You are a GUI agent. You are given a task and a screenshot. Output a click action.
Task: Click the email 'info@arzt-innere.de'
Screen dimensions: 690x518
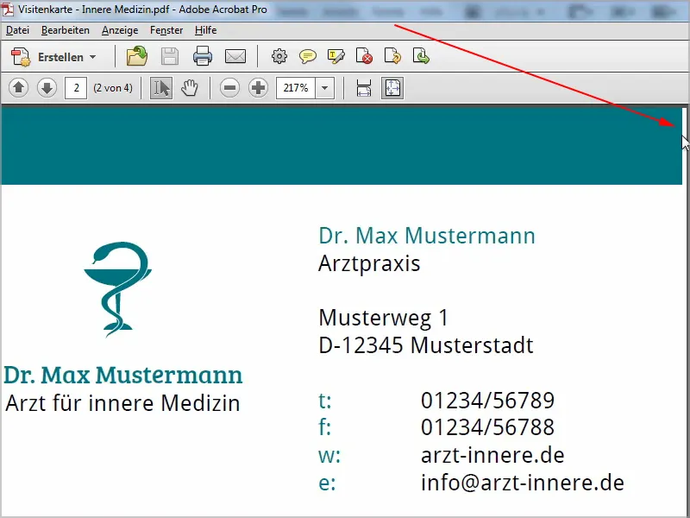click(523, 483)
